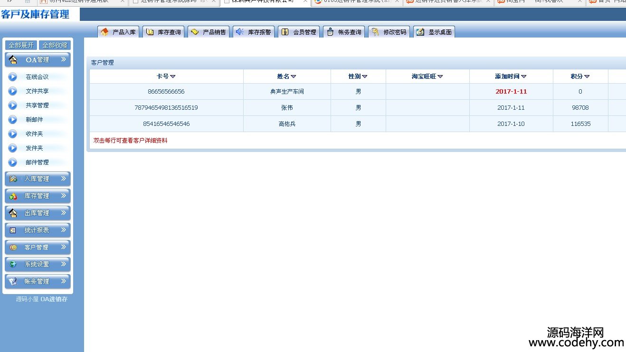
Task: Click the icon on 帐务查询 tab
Action: pos(330,32)
